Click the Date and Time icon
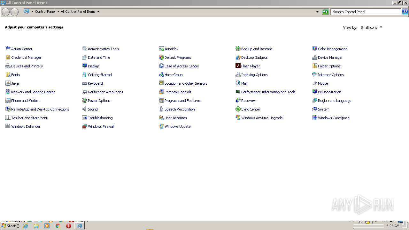Image resolution: width=409 pixels, height=230 pixels. pyautogui.click(x=85, y=57)
